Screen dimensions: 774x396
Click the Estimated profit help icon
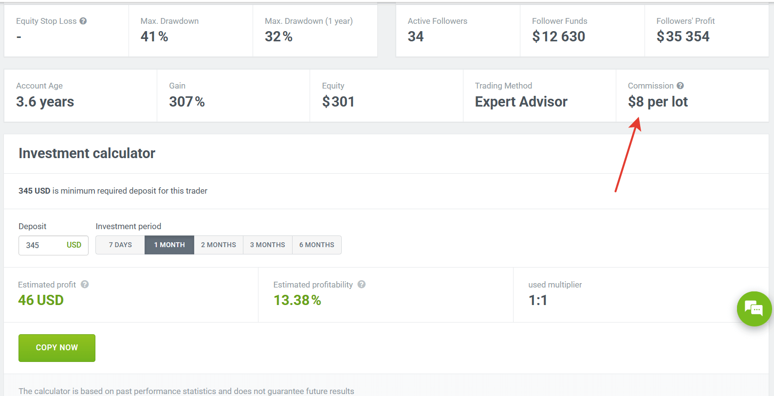click(85, 285)
